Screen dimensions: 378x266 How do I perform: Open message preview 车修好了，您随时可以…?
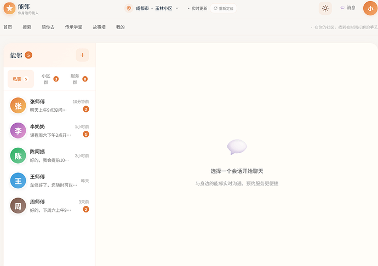[54, 186]
